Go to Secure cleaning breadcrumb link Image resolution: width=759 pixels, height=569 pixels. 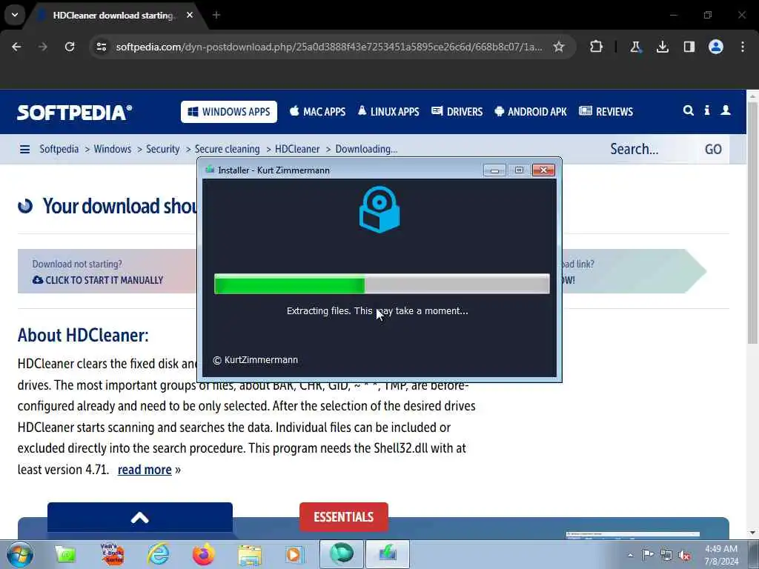[227, 149]
